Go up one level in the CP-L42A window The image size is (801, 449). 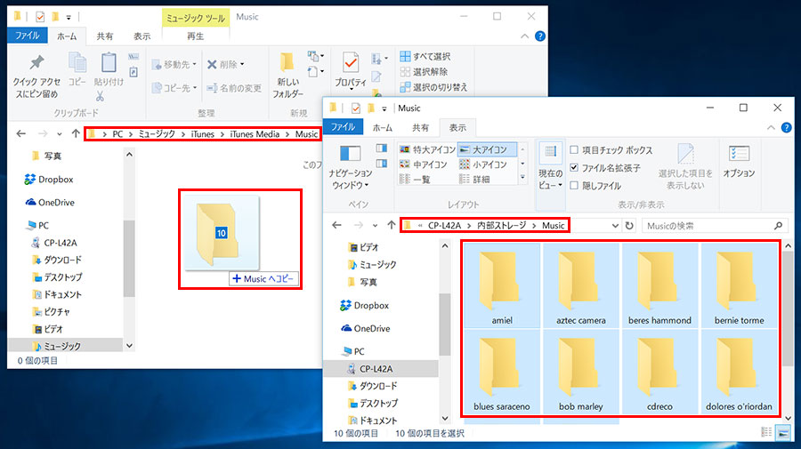point(392,225)
